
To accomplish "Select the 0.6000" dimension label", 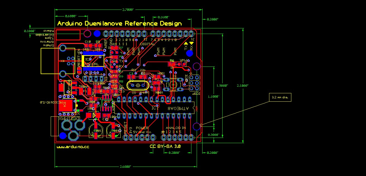I will pyautogui.click(x=71, y=16).
